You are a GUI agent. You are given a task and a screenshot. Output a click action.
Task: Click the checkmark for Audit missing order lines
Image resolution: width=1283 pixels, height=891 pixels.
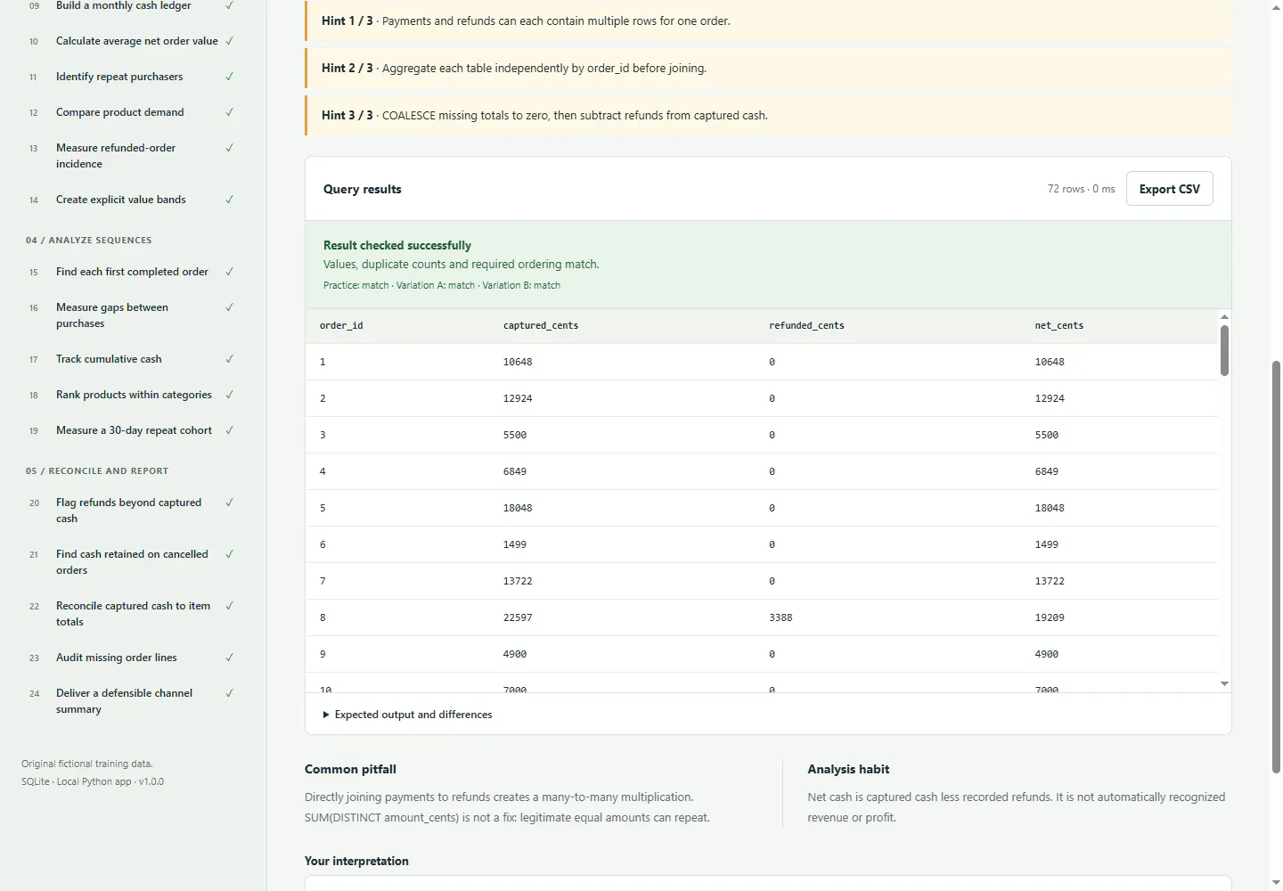click(x=229, y=658)
